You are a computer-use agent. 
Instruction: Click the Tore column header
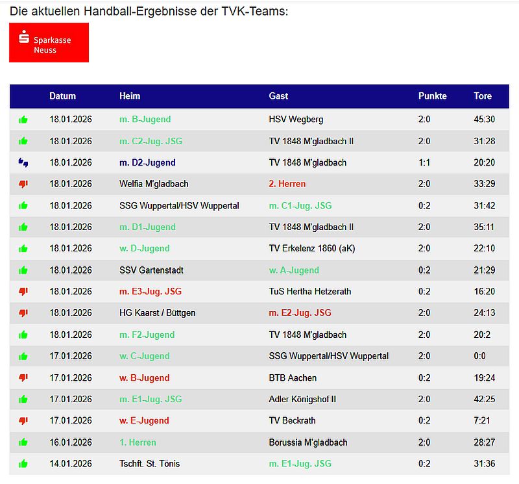[483, 96]
